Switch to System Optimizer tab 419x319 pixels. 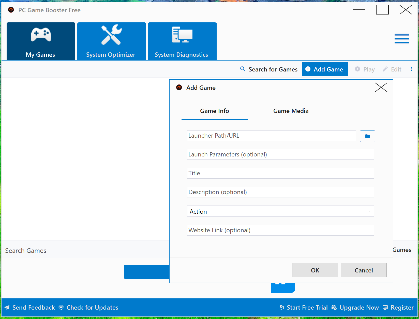coord(112,41)
